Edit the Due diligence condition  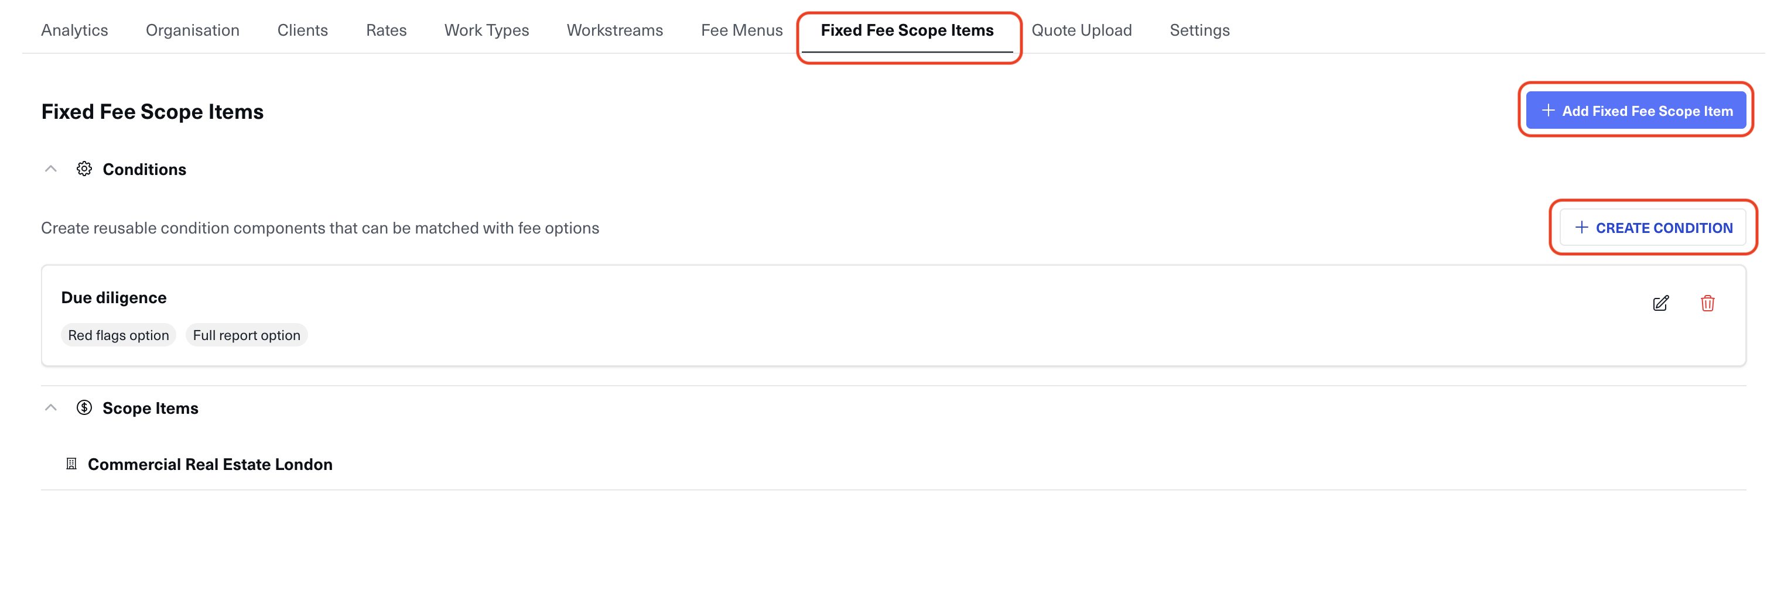pos(1660,303)
